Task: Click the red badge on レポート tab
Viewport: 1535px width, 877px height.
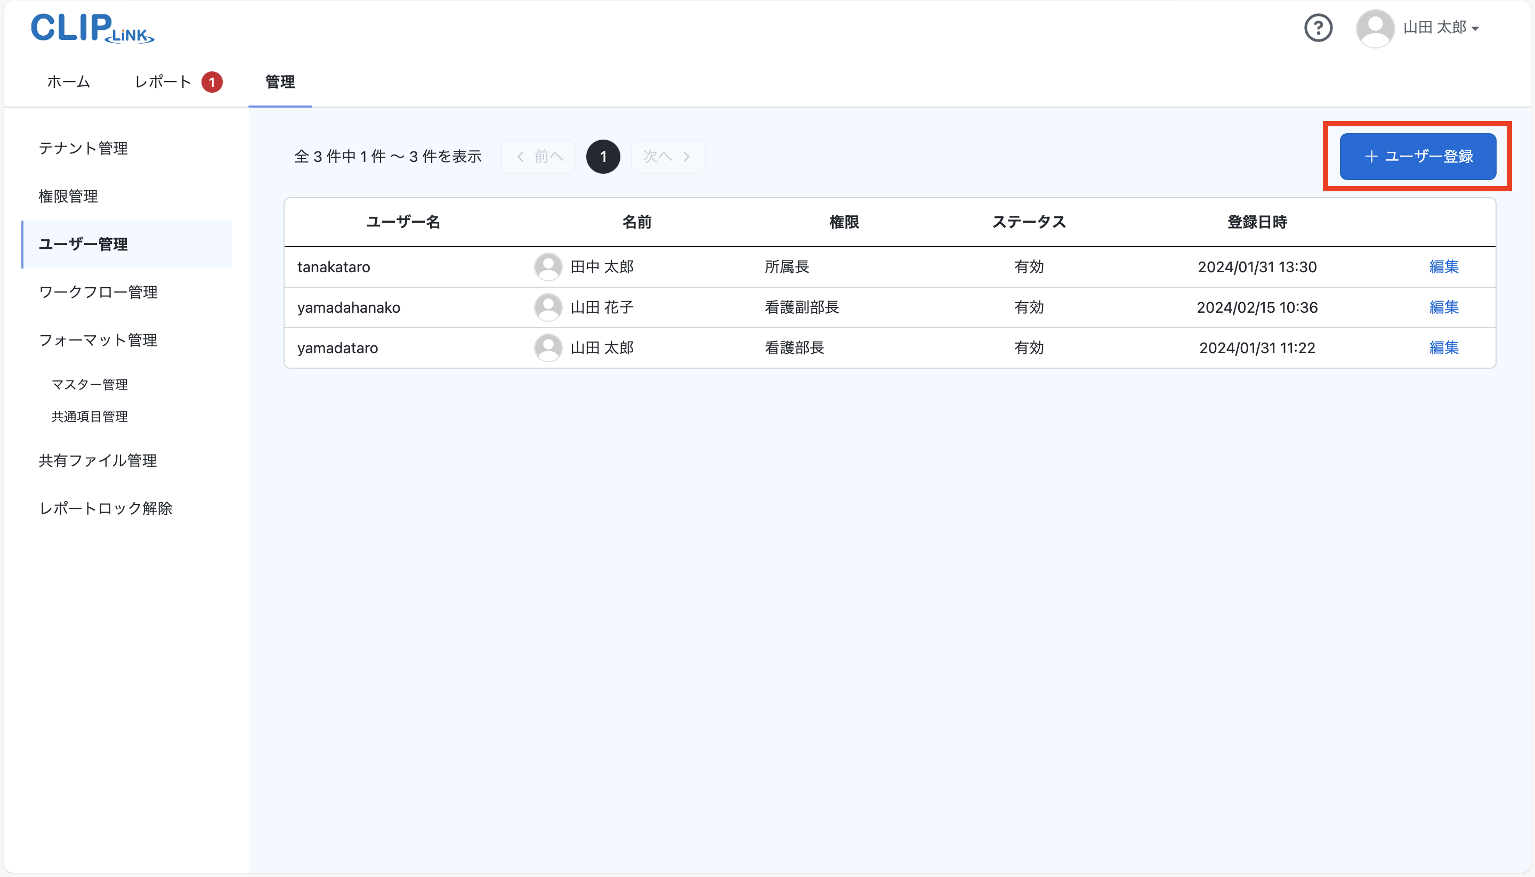Action: click(x=212, y=82)
